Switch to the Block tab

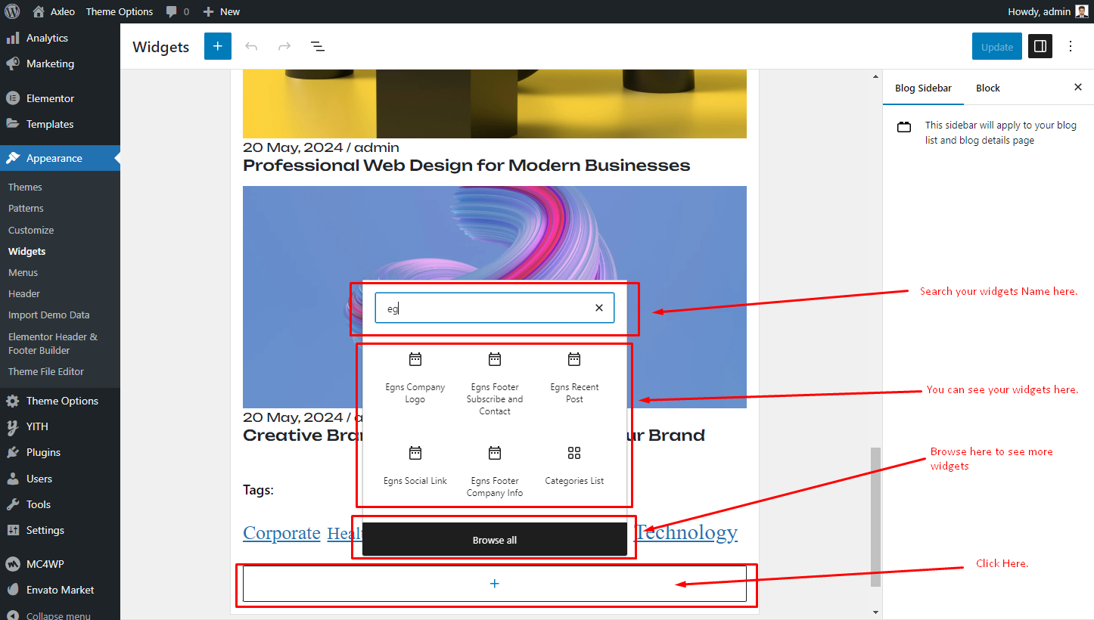[988, 88]
